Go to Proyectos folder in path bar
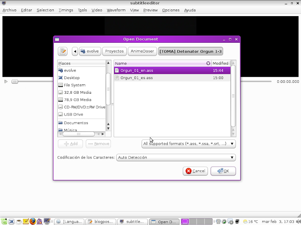Image resolution: width=301 pixels, height=225 pixels. 114,51
